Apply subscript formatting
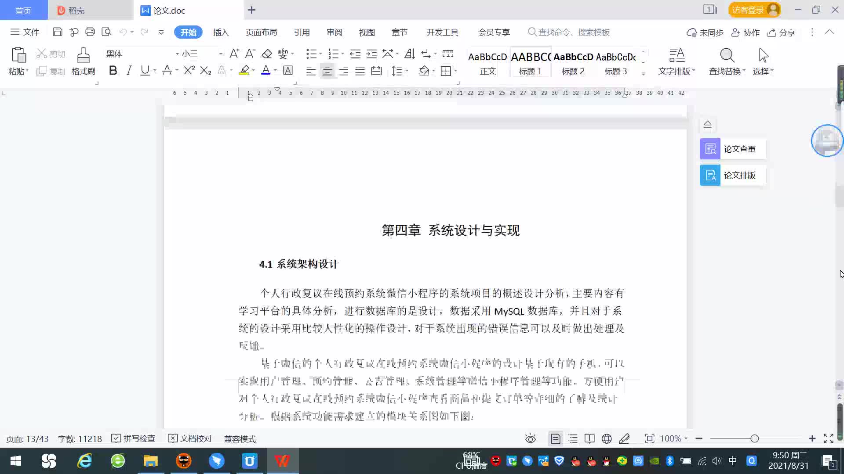 click(206, 70)
